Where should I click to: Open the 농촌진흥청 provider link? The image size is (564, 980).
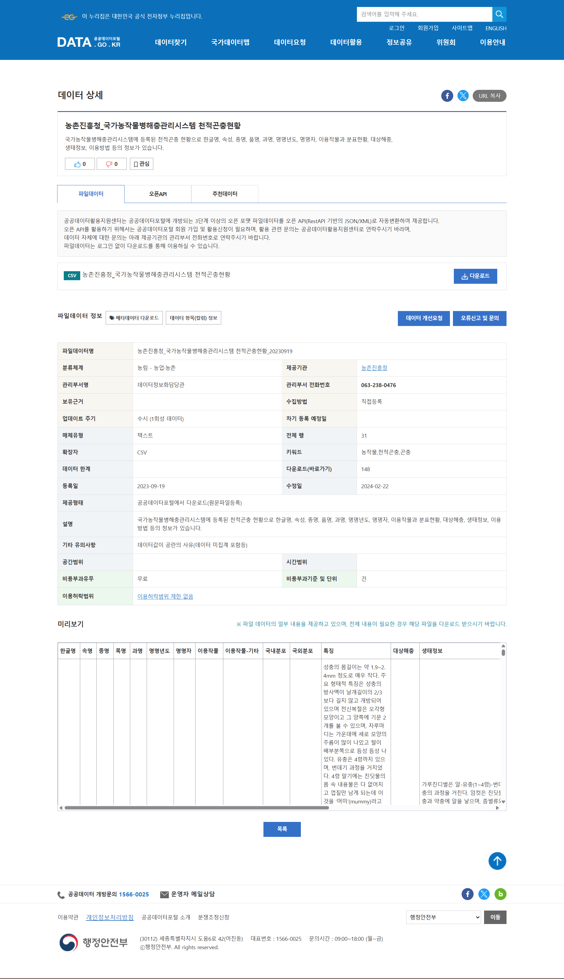(x=374, y=368)
